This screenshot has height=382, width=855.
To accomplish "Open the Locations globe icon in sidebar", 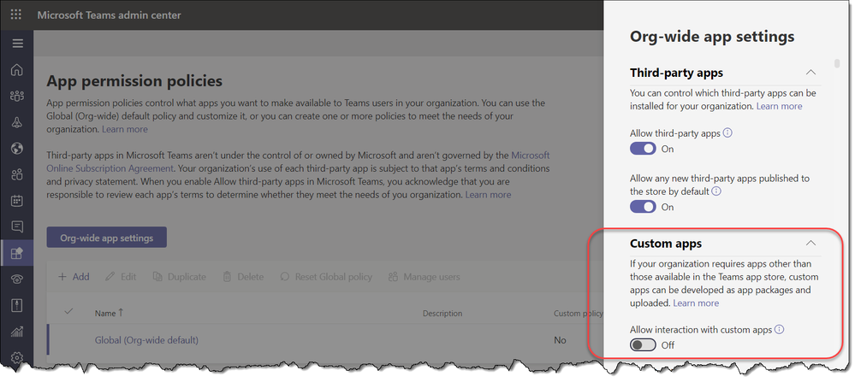I will click(17, 149).
